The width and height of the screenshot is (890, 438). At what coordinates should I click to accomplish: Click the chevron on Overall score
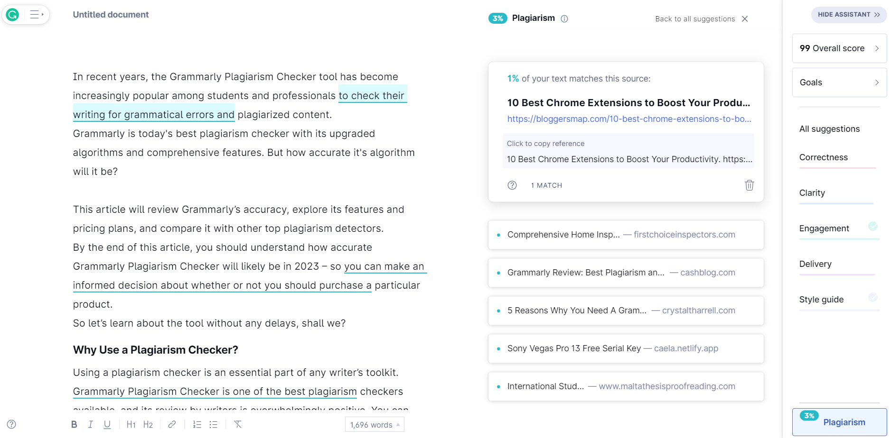(x=877, y=48)
